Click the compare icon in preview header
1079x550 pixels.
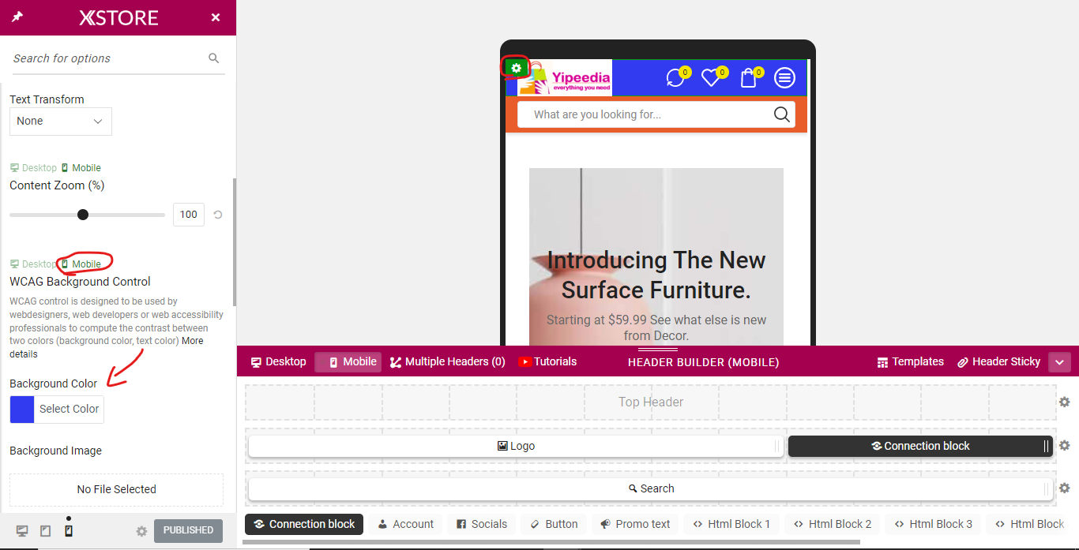coord(675,77)
